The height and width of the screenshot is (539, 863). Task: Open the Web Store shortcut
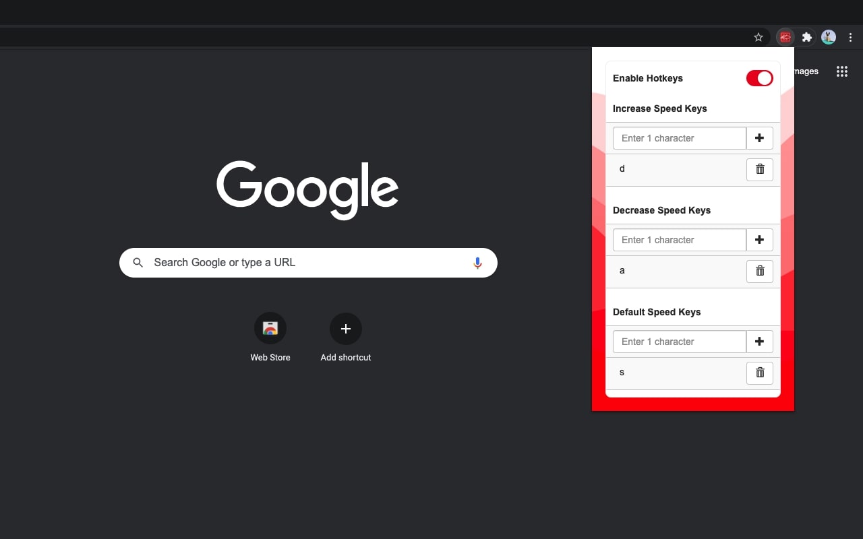270,329
